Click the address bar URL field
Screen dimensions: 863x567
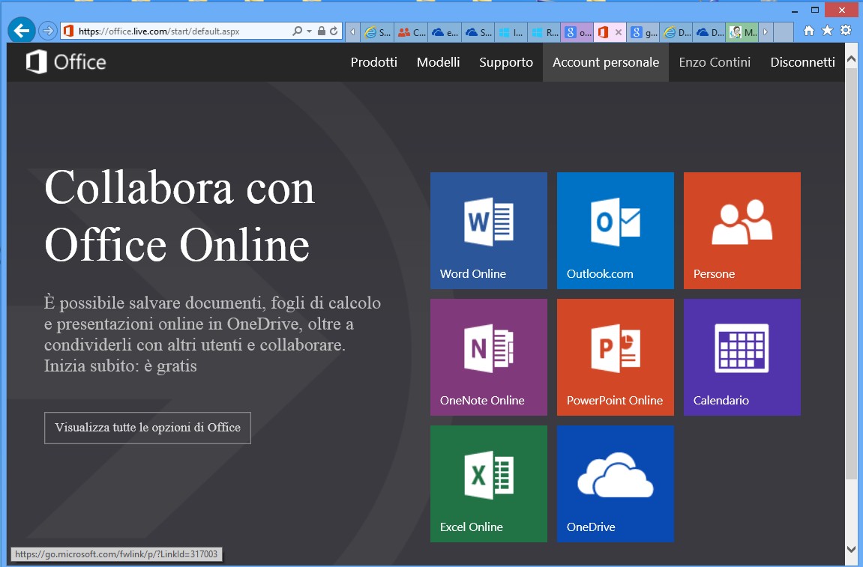(180, 31)
